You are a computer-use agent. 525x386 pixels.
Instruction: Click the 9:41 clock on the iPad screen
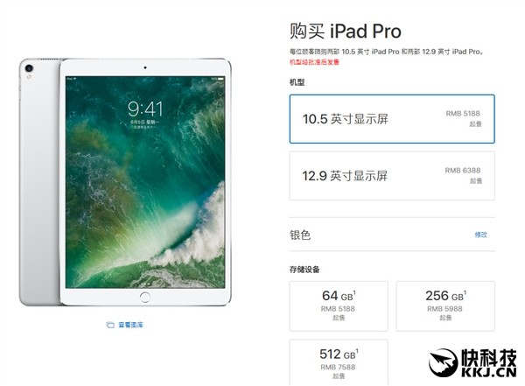(145, 109)
